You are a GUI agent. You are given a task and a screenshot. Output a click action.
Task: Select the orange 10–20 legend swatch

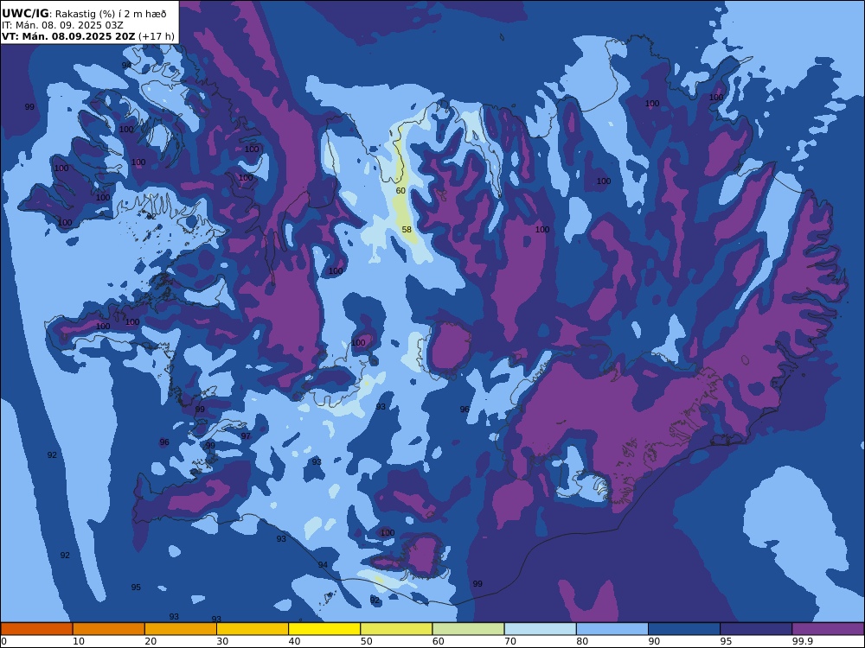(x=109, y=629)
